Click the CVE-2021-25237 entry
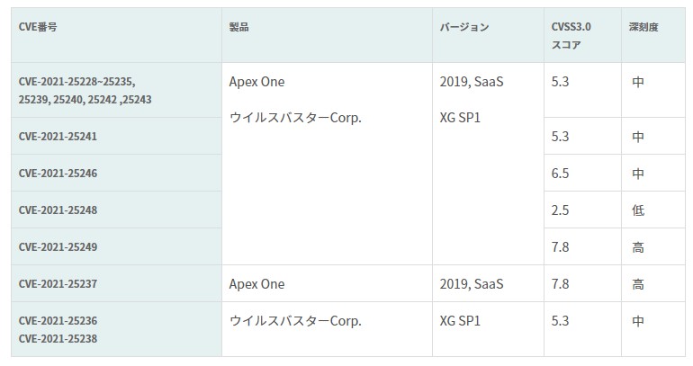This screenshot has width=693, height=366. coord(58,284)
